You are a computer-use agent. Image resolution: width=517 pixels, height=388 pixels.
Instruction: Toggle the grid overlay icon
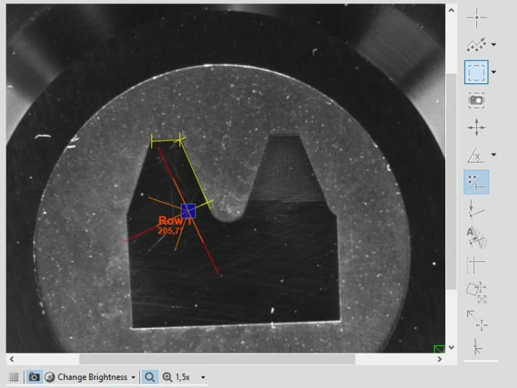(14, 377)
